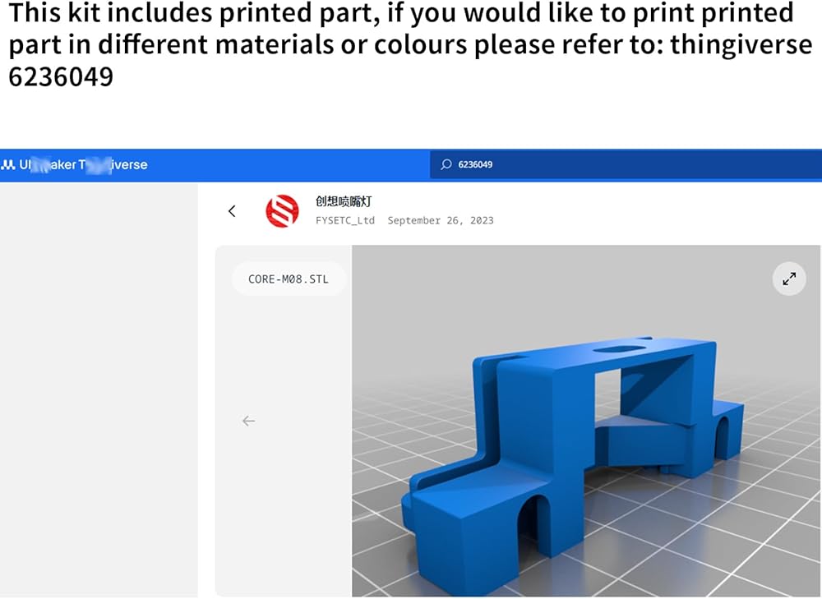Open the FYSETC_Ltd author profile link
This screenshot has height=599, width=822.
click(x=345, y=221)
